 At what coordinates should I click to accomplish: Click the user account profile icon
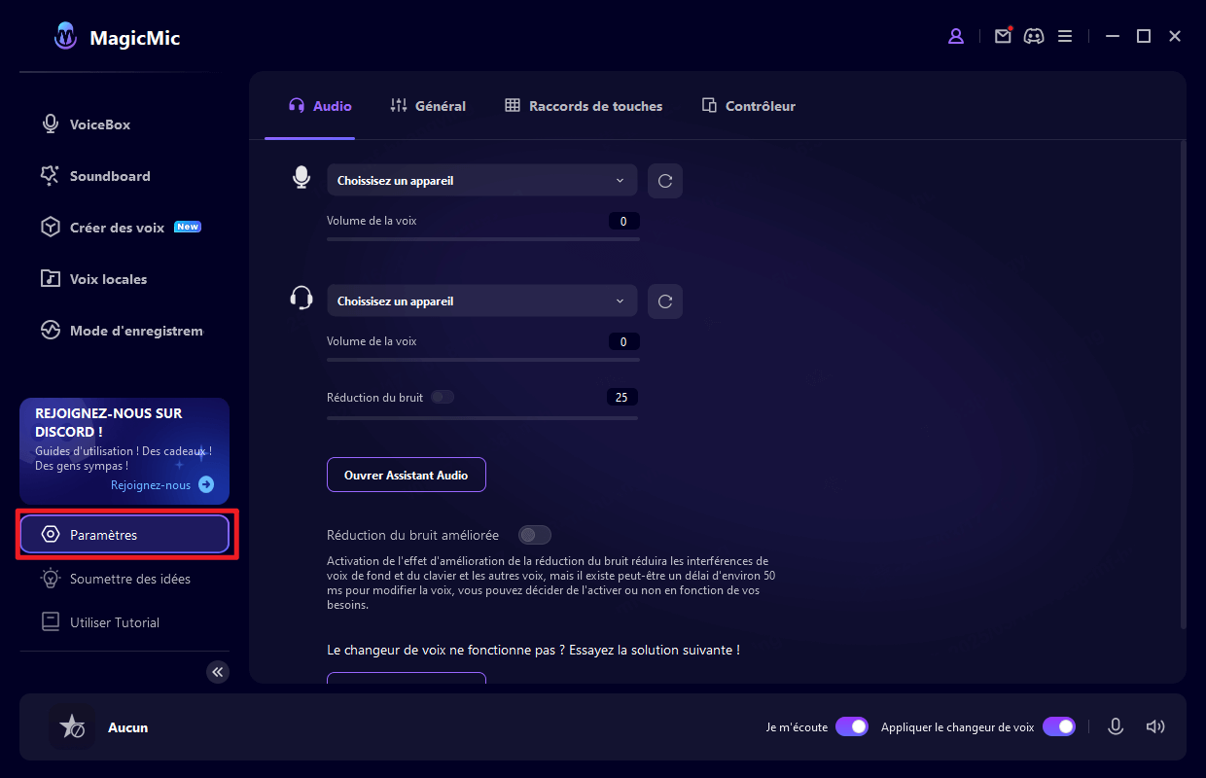[x=956, y=36]
